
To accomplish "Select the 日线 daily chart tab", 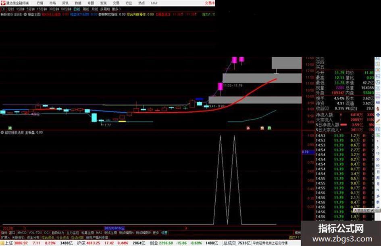I will (x=77, y=9).
